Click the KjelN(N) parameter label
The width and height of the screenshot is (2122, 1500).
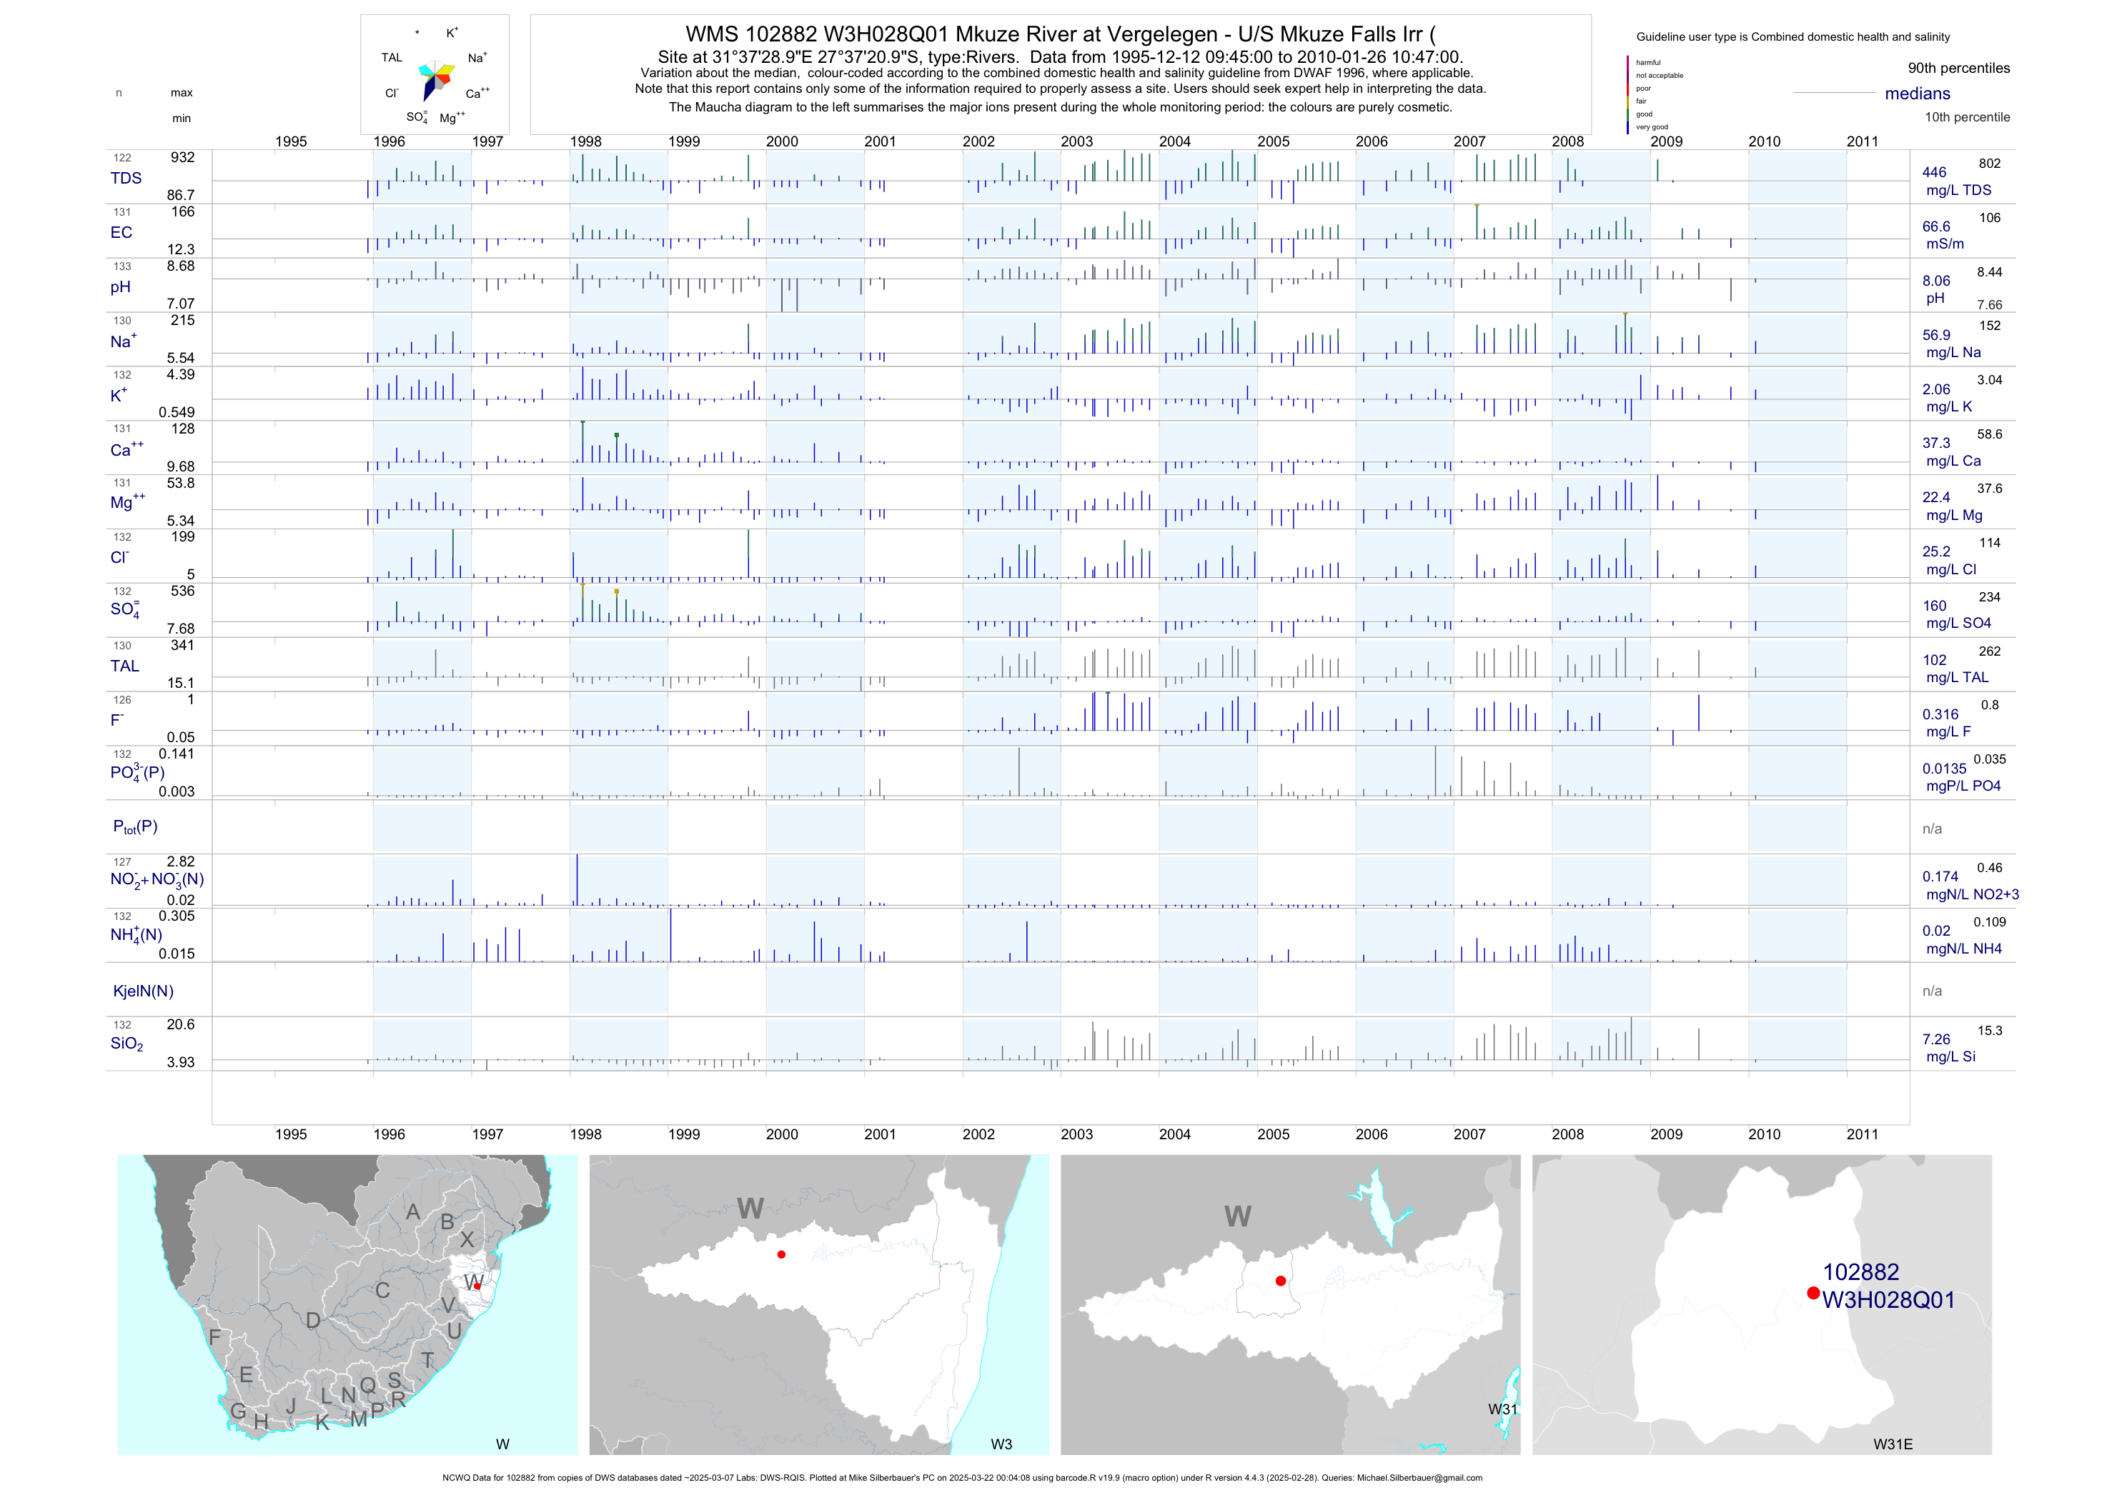pos(143,991)
